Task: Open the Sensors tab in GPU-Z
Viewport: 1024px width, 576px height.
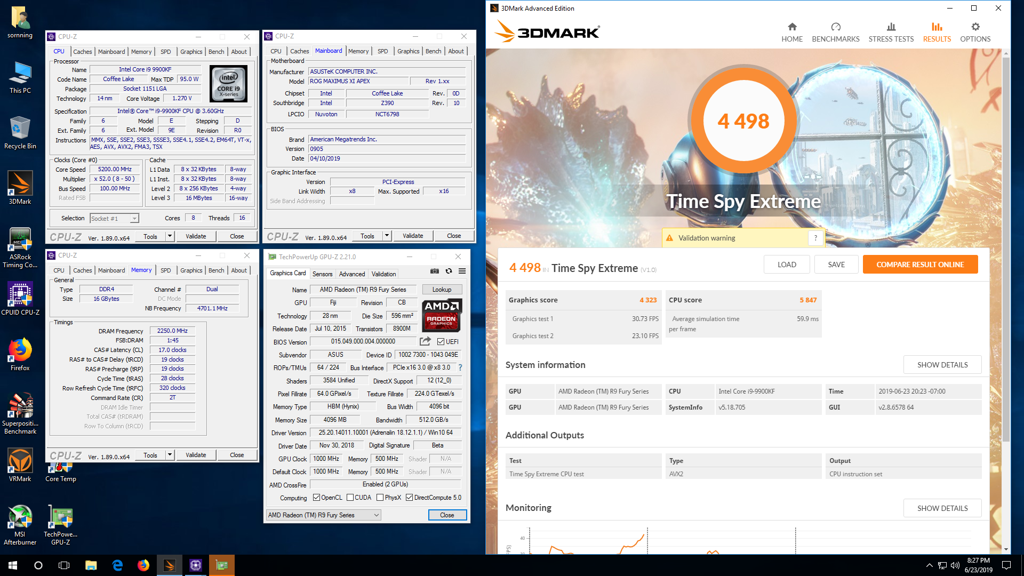Action: (x=322, y=274)
